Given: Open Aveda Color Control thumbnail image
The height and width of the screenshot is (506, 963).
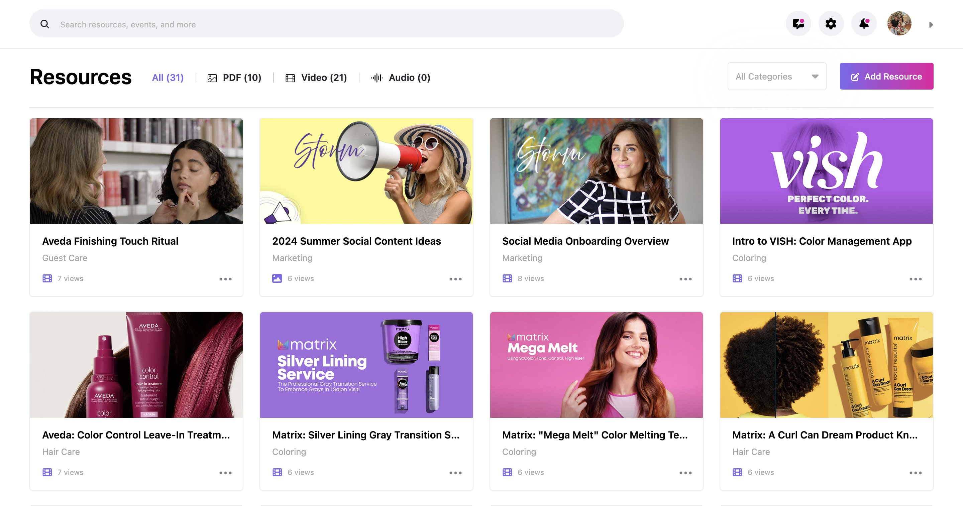Looking at the screenshot, I should pyautogui.click(x=136, y=365).
